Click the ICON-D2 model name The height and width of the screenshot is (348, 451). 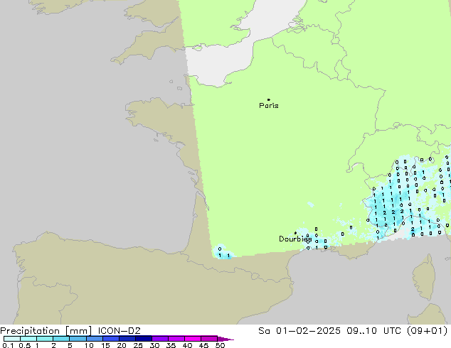(x=119, y=331)
